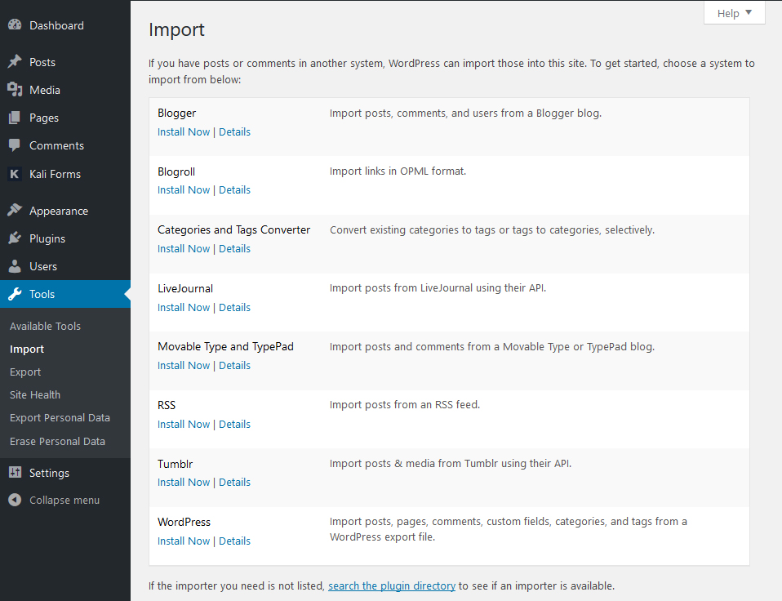View Details for the RSS importer
This screenshot has width=782, height=601.
click(x=234, y=425)
